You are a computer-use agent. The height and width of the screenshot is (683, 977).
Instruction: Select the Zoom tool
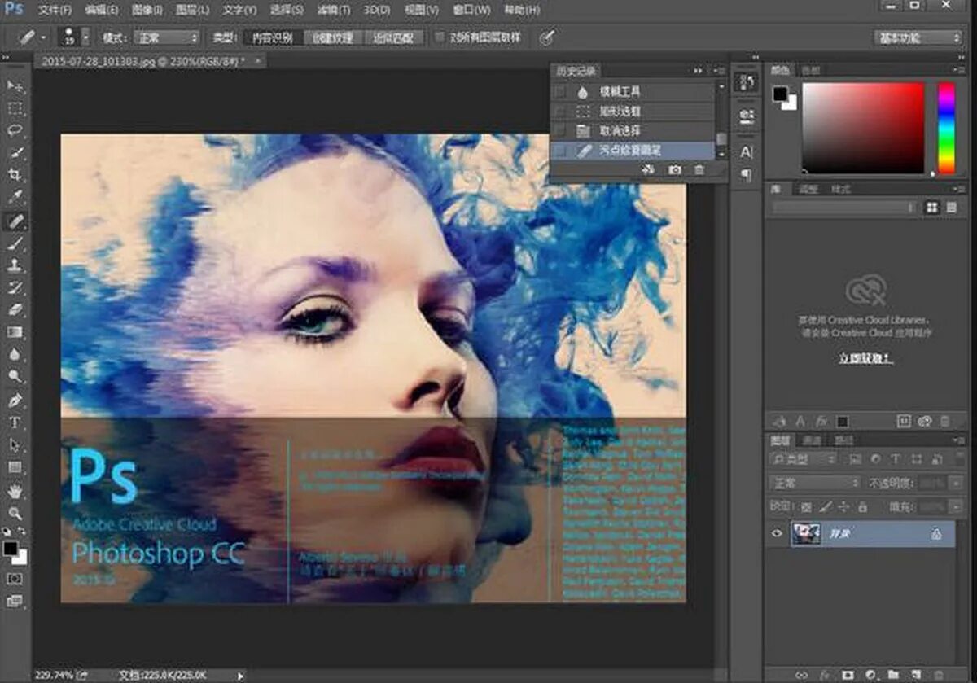pos(15,513)
